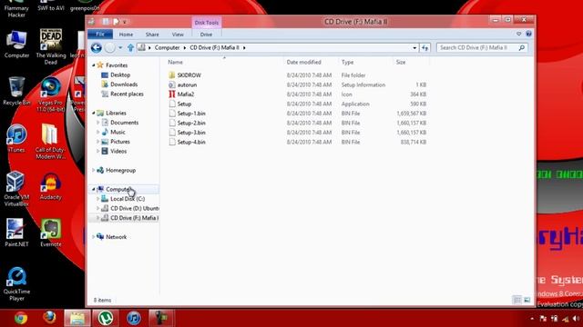Select The Walking Dead desktop shortcut
The height and width of the screenshot is (327, 583).
pos(51,46)
